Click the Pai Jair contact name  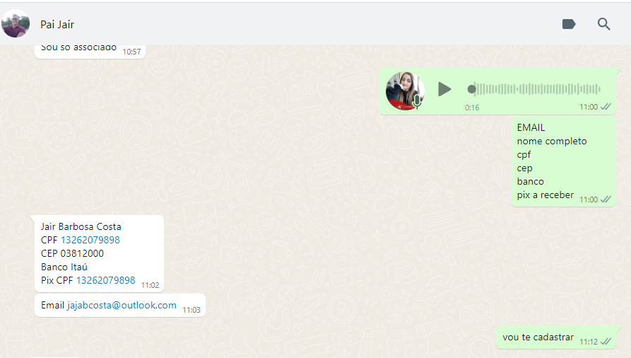point(57,25)
